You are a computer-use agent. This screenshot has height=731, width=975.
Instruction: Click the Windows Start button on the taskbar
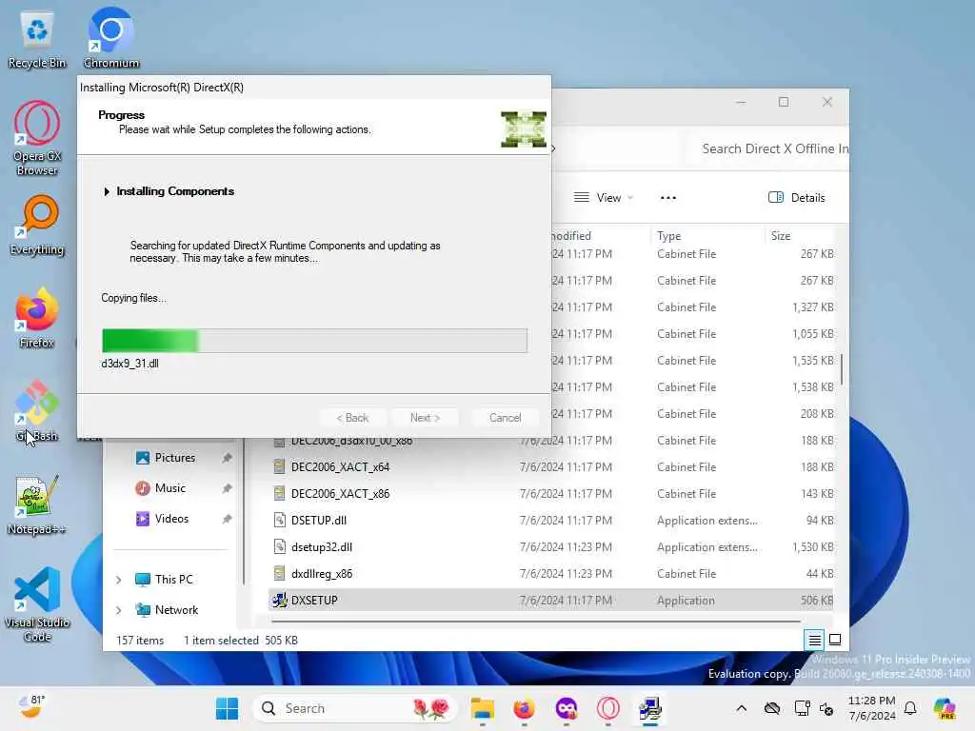tap(227, 708)
